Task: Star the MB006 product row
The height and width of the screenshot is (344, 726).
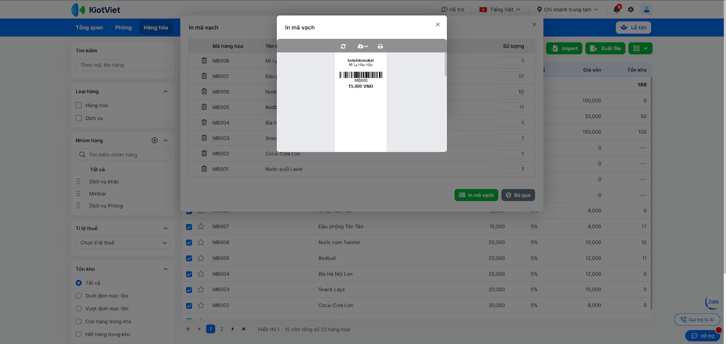Action: tap(201, 242)
